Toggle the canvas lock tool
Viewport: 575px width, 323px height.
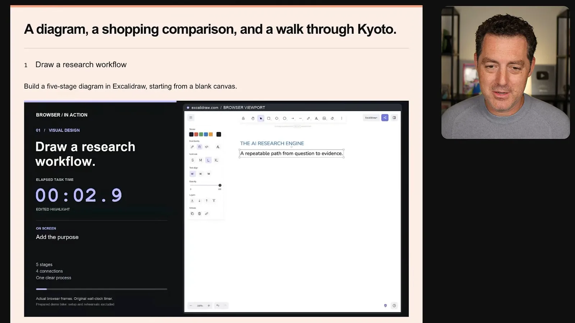(x=243, y=118)
